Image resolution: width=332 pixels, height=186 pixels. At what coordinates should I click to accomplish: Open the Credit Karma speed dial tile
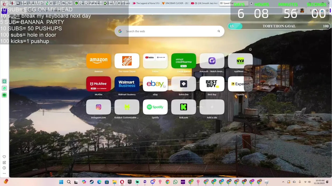point(184,61)
